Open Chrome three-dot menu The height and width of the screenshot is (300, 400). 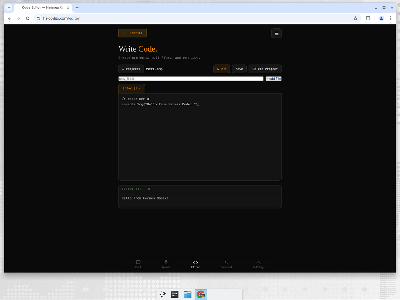point(390,18)
